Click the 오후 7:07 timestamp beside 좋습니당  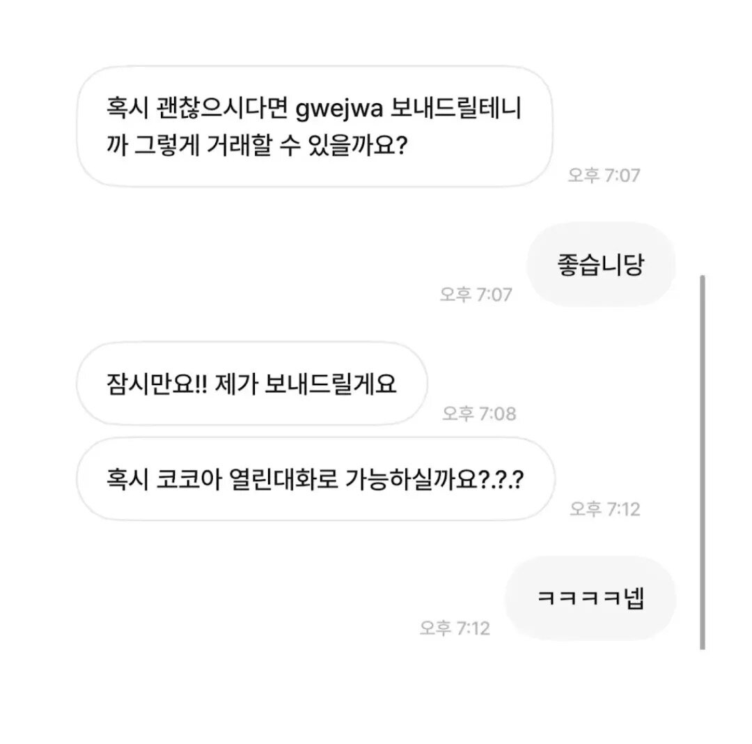click(x=476, y=294)
